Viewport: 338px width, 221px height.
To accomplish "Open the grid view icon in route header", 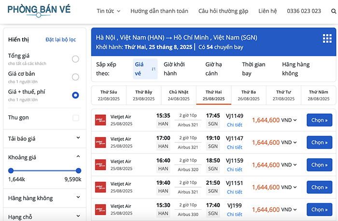I will (x=327, y=39).
